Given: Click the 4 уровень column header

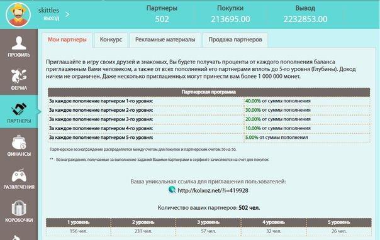Looking at the screenshot, I should point(274,222).
